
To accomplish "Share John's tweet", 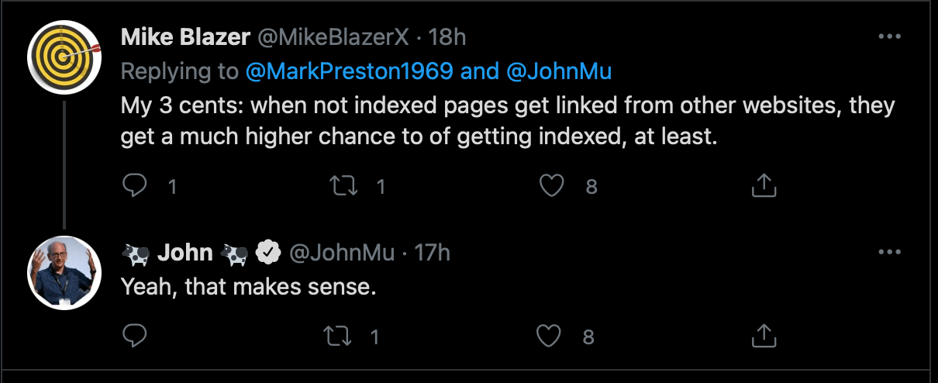I will point(764,336).
